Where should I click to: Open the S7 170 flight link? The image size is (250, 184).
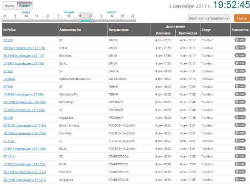click(x=8, y=40)
